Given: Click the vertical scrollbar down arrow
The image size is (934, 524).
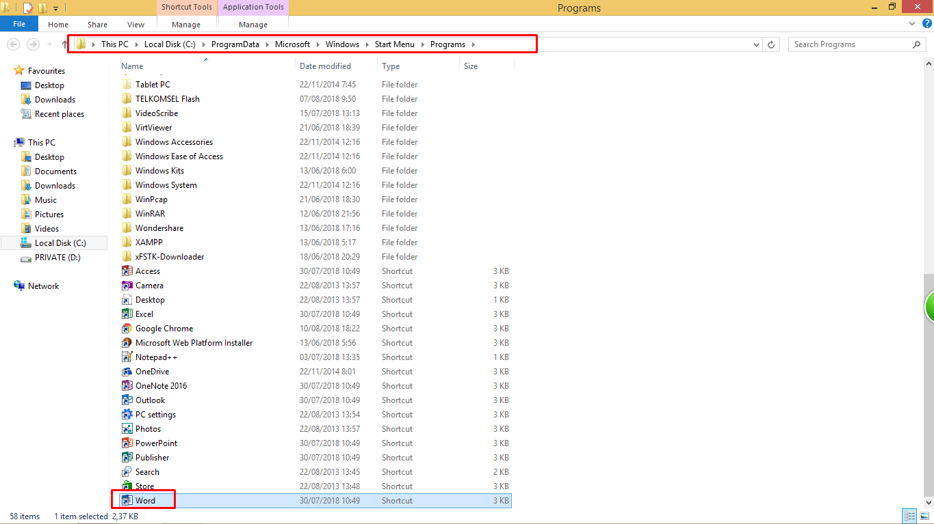Looking at the screenshot, I should pos(929,504).
